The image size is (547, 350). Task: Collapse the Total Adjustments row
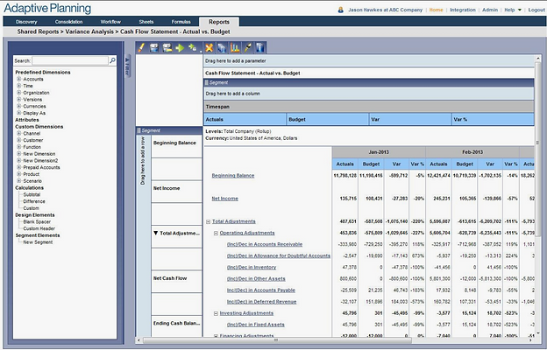coord(209,221)
